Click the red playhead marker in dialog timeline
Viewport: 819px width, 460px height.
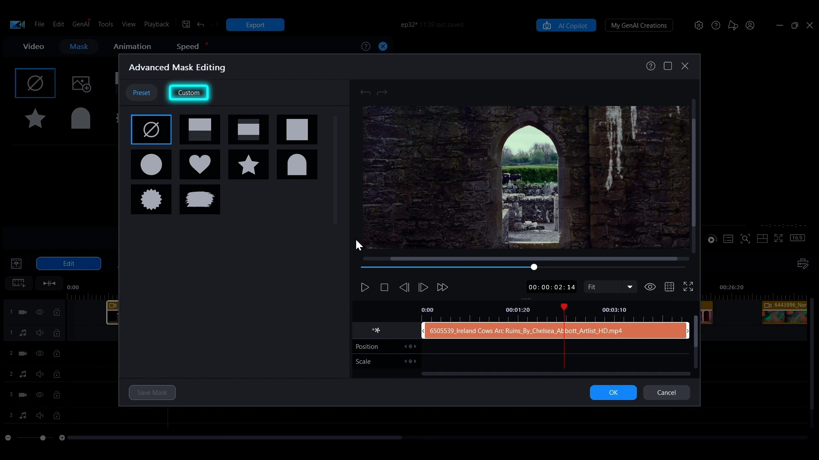pos(564,307)
